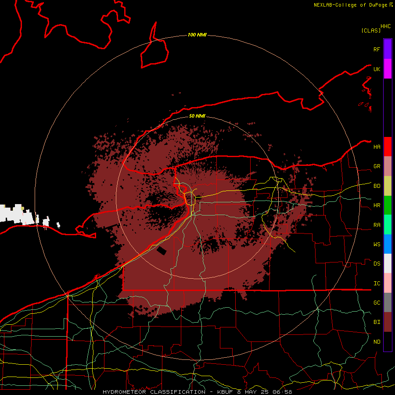Image resolution: width=395 pixels, height=395 pixels.
Task: Click the Hydrometeor Classification title caption
Action: click(x=197, y=392)
